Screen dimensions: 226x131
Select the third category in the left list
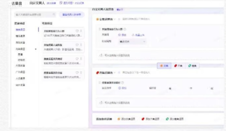pyautogui.click(x=20, y=43)
